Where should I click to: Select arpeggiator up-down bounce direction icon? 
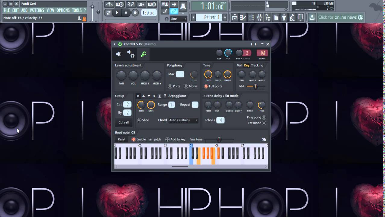coord(154,96)
